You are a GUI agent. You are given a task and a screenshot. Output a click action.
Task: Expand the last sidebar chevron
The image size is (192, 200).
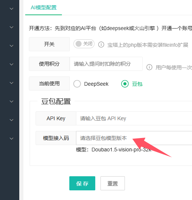(11, 138)
